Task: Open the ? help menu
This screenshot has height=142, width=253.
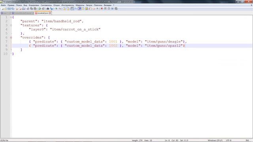Action: click(x=113, y=5)
